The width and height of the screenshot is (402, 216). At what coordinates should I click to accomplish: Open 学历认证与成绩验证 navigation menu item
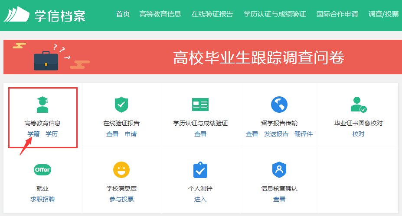pos(275,14)
